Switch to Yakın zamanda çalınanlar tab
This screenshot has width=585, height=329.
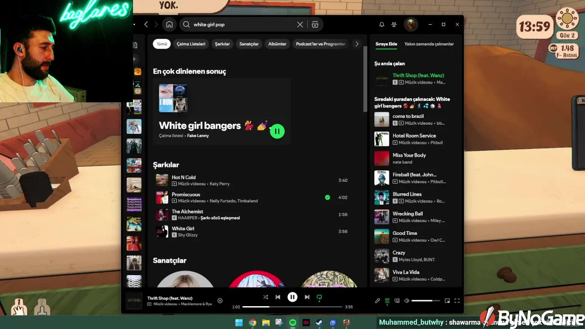tap(429, 44)
